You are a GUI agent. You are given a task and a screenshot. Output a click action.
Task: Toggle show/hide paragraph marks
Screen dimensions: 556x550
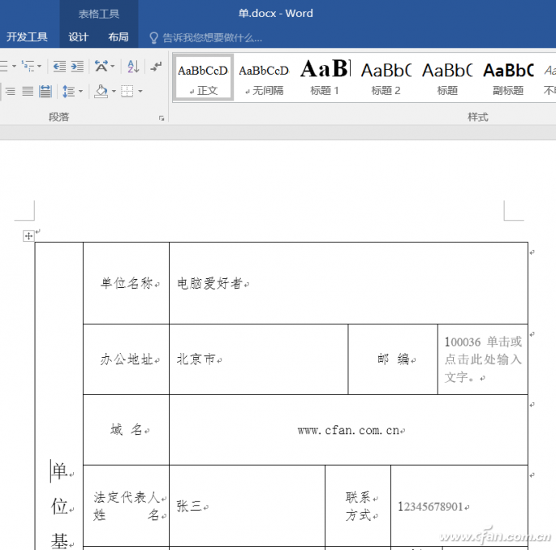tap(156, 67)
